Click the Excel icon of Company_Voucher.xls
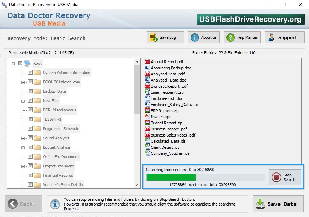Screen dimensions: 309x217 [147, 153]
